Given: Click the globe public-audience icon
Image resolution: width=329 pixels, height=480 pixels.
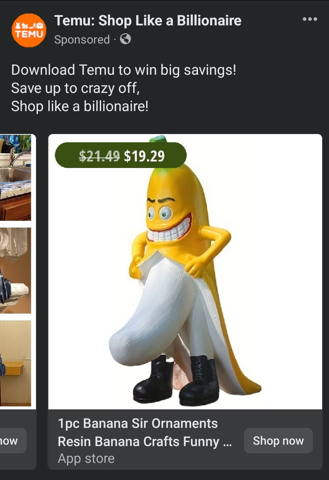Looking at the screenshot, I should coord(125,39).
